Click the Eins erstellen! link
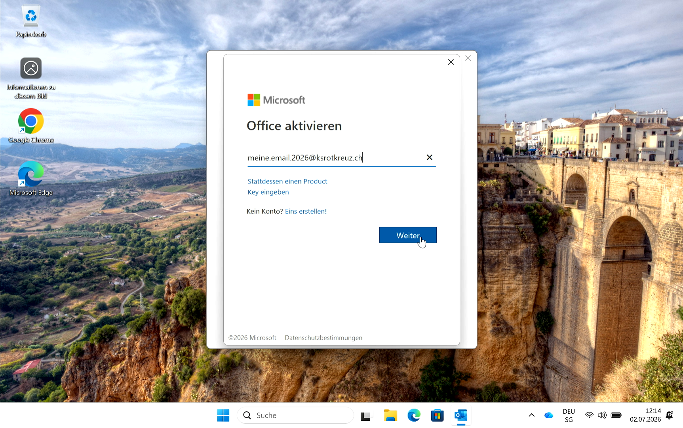 [306, 211]
